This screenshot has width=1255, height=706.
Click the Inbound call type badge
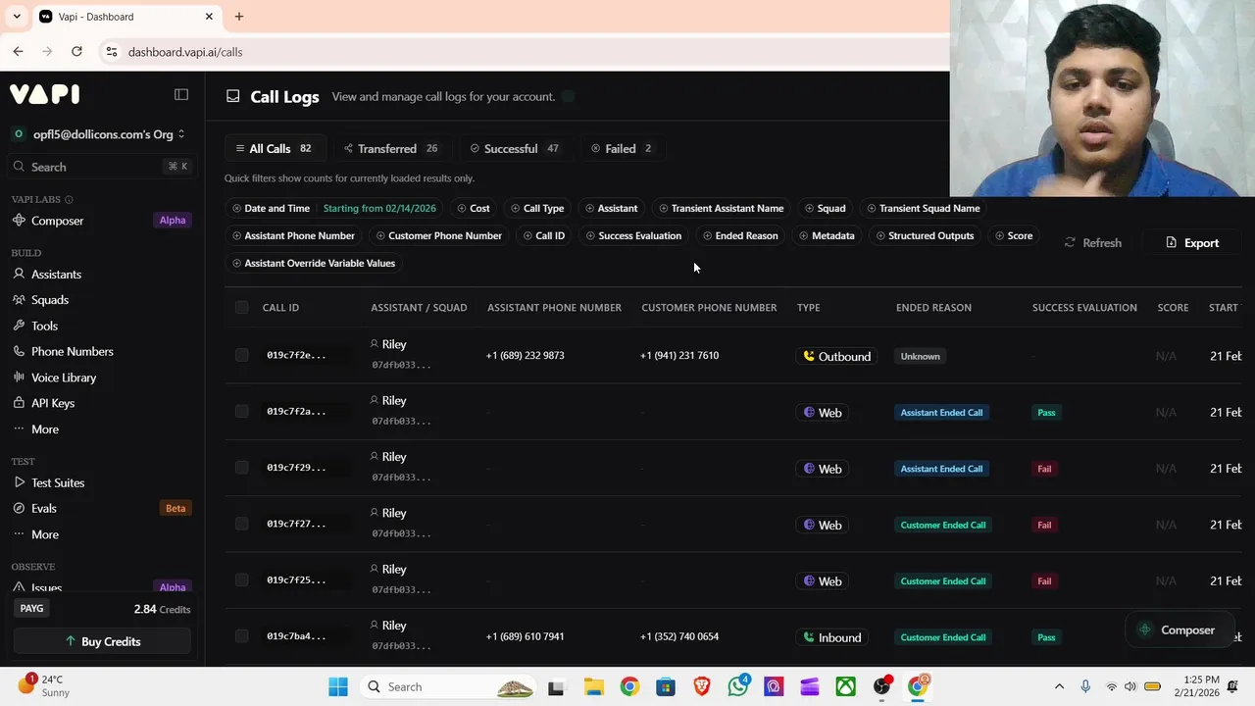pos(832,637)
